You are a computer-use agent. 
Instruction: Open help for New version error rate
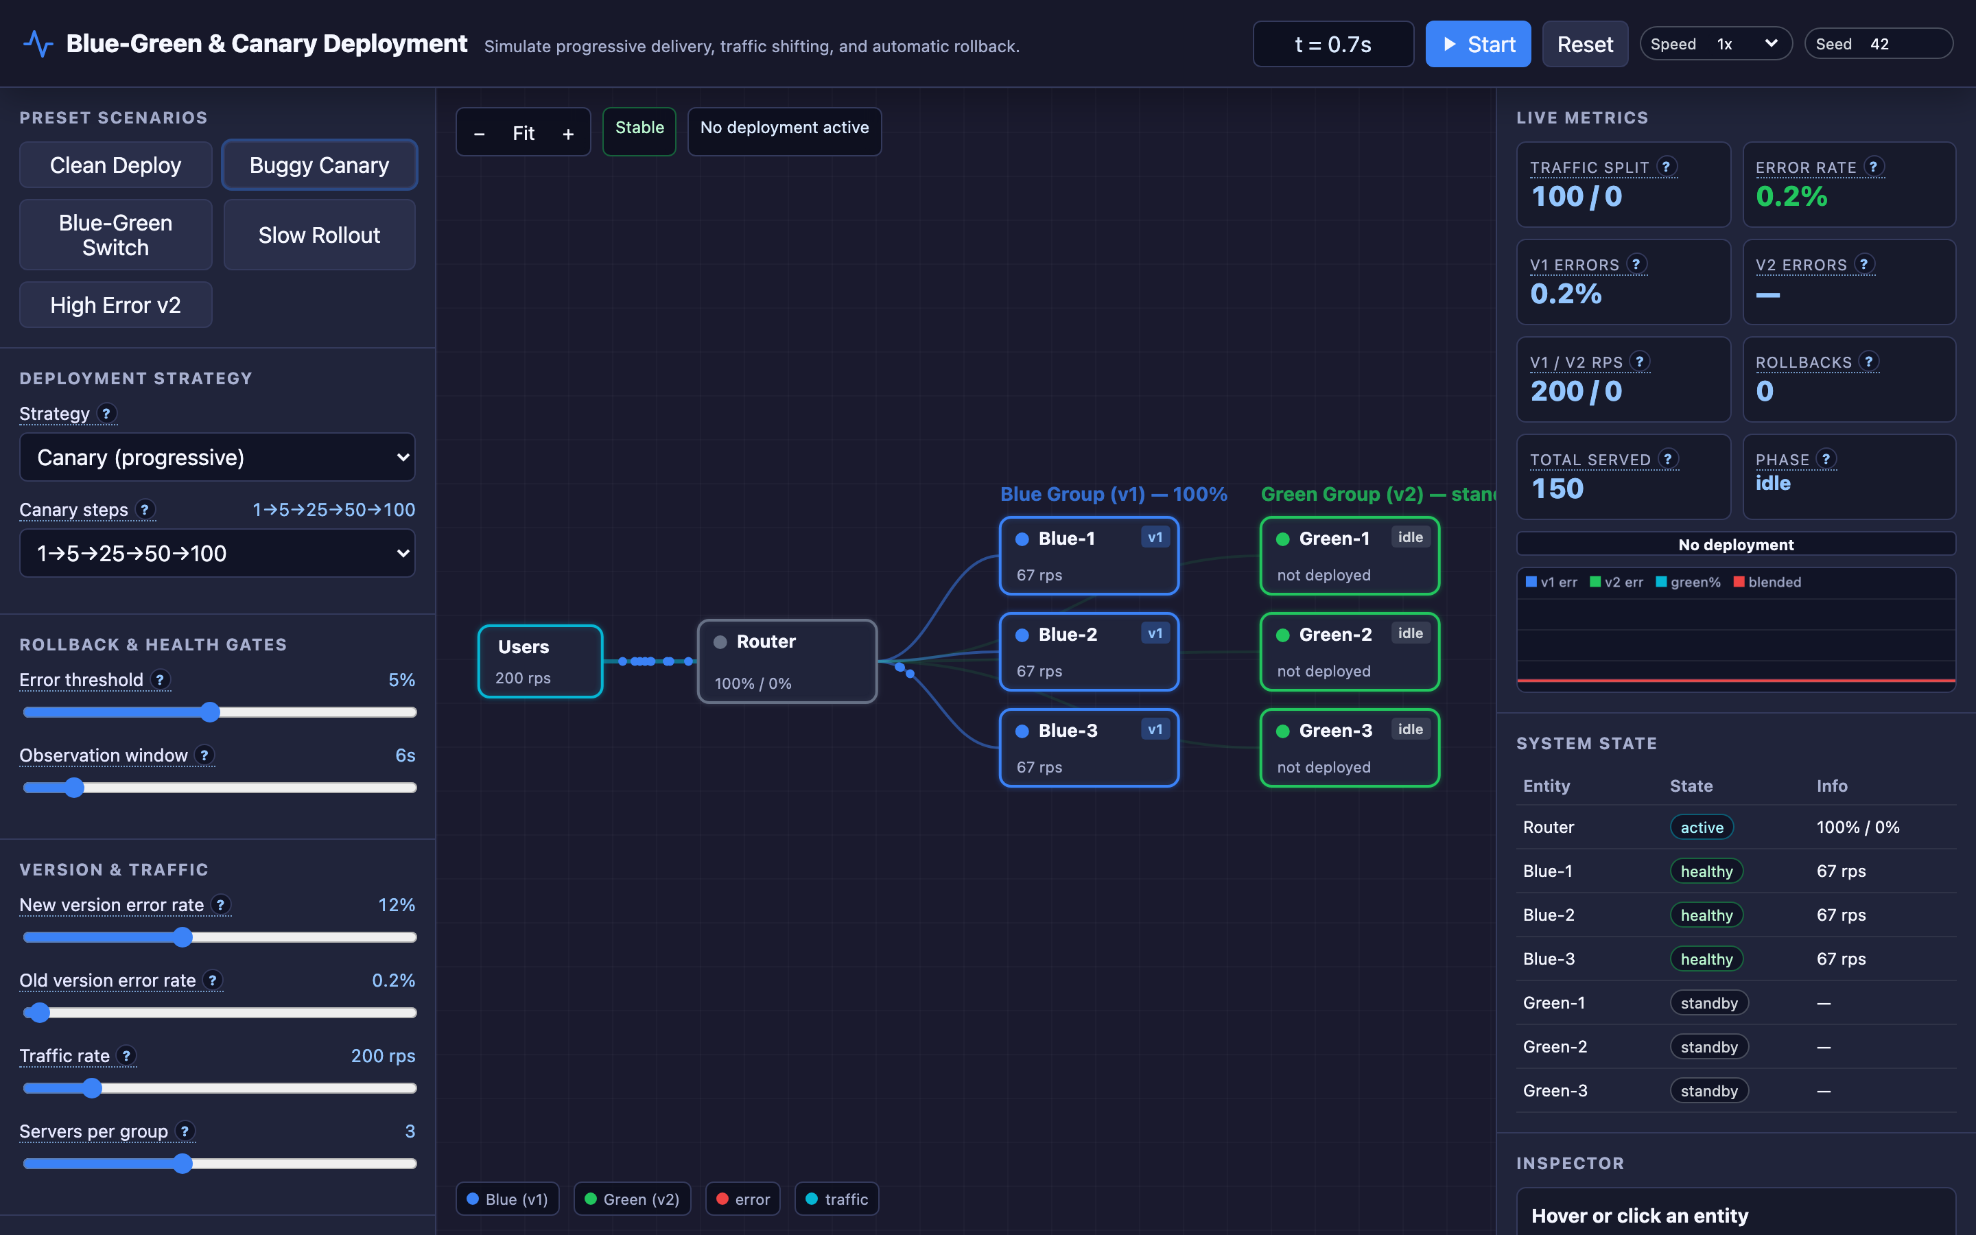[220, 905]
